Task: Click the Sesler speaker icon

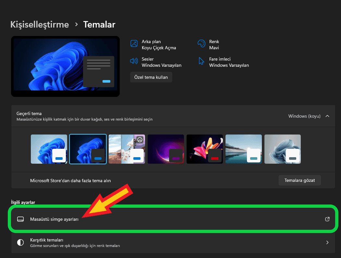Action: [134, 61]
